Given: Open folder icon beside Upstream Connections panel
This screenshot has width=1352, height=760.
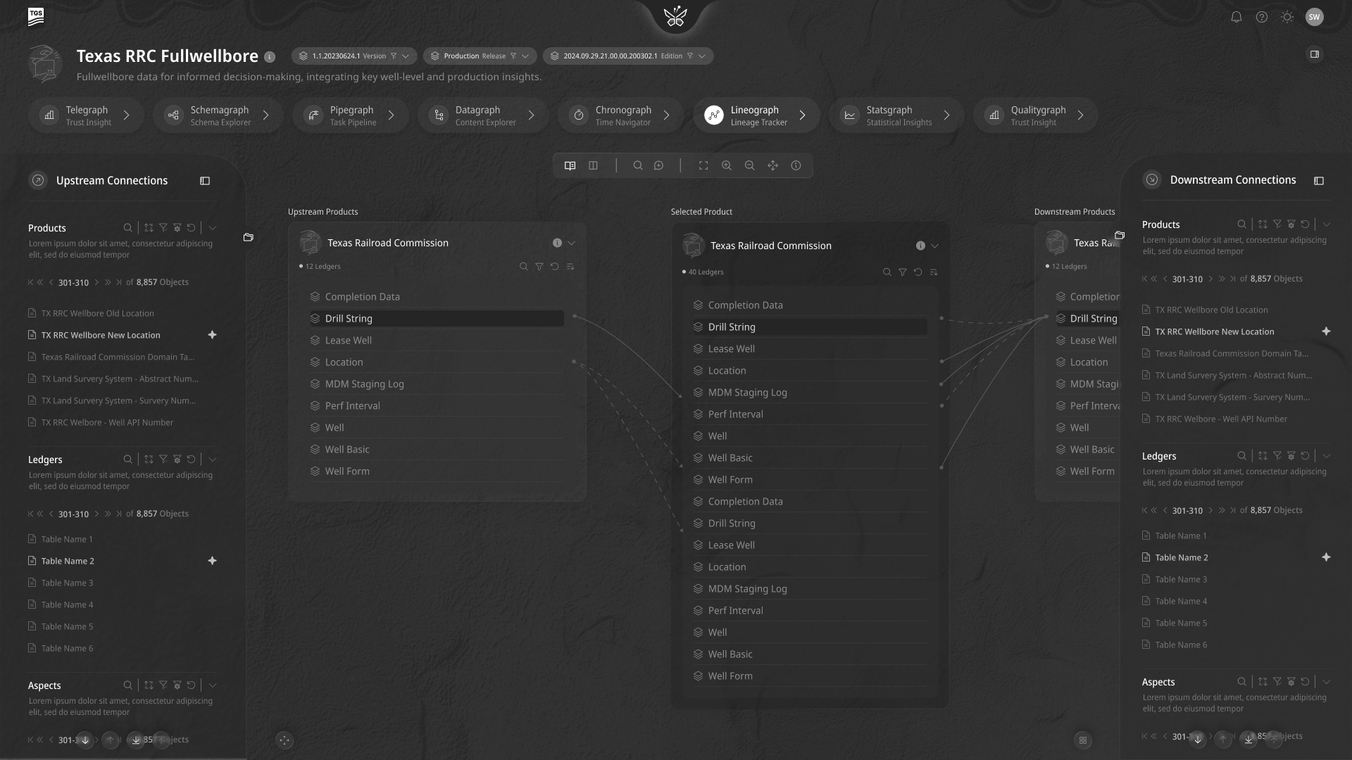Looking at the screenshot, I should click(249, 238).
